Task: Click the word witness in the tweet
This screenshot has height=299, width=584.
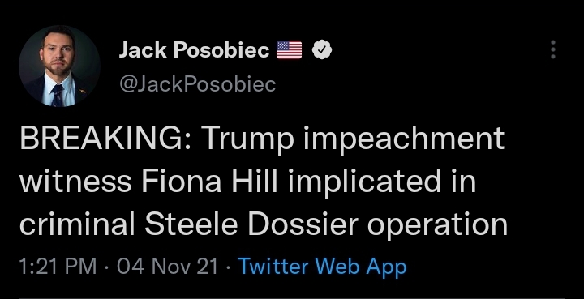Action: (75, 182)
